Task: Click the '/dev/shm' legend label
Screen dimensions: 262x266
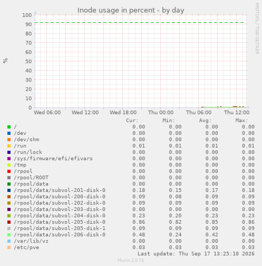Action: (x=26, y=140)
